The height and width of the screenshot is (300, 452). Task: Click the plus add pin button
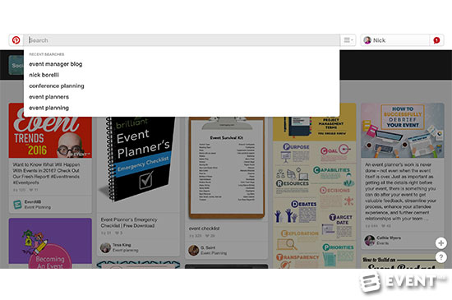[x=440, y=243]
